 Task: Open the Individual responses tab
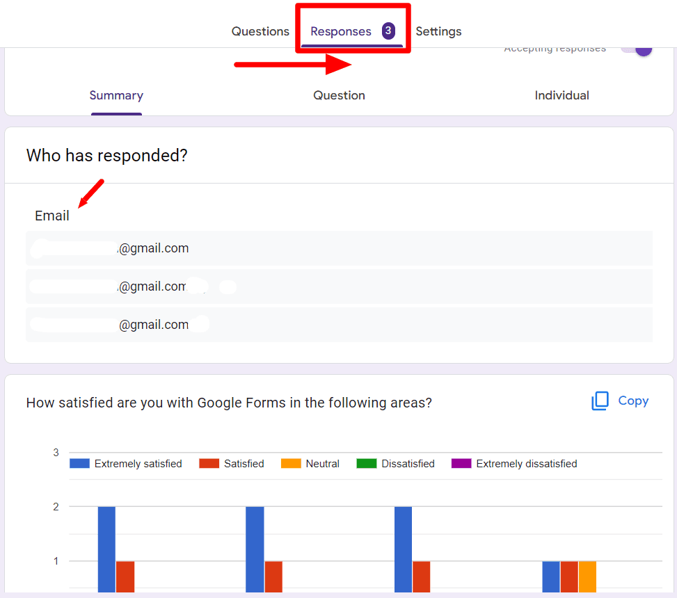click(x=561, y=95)
